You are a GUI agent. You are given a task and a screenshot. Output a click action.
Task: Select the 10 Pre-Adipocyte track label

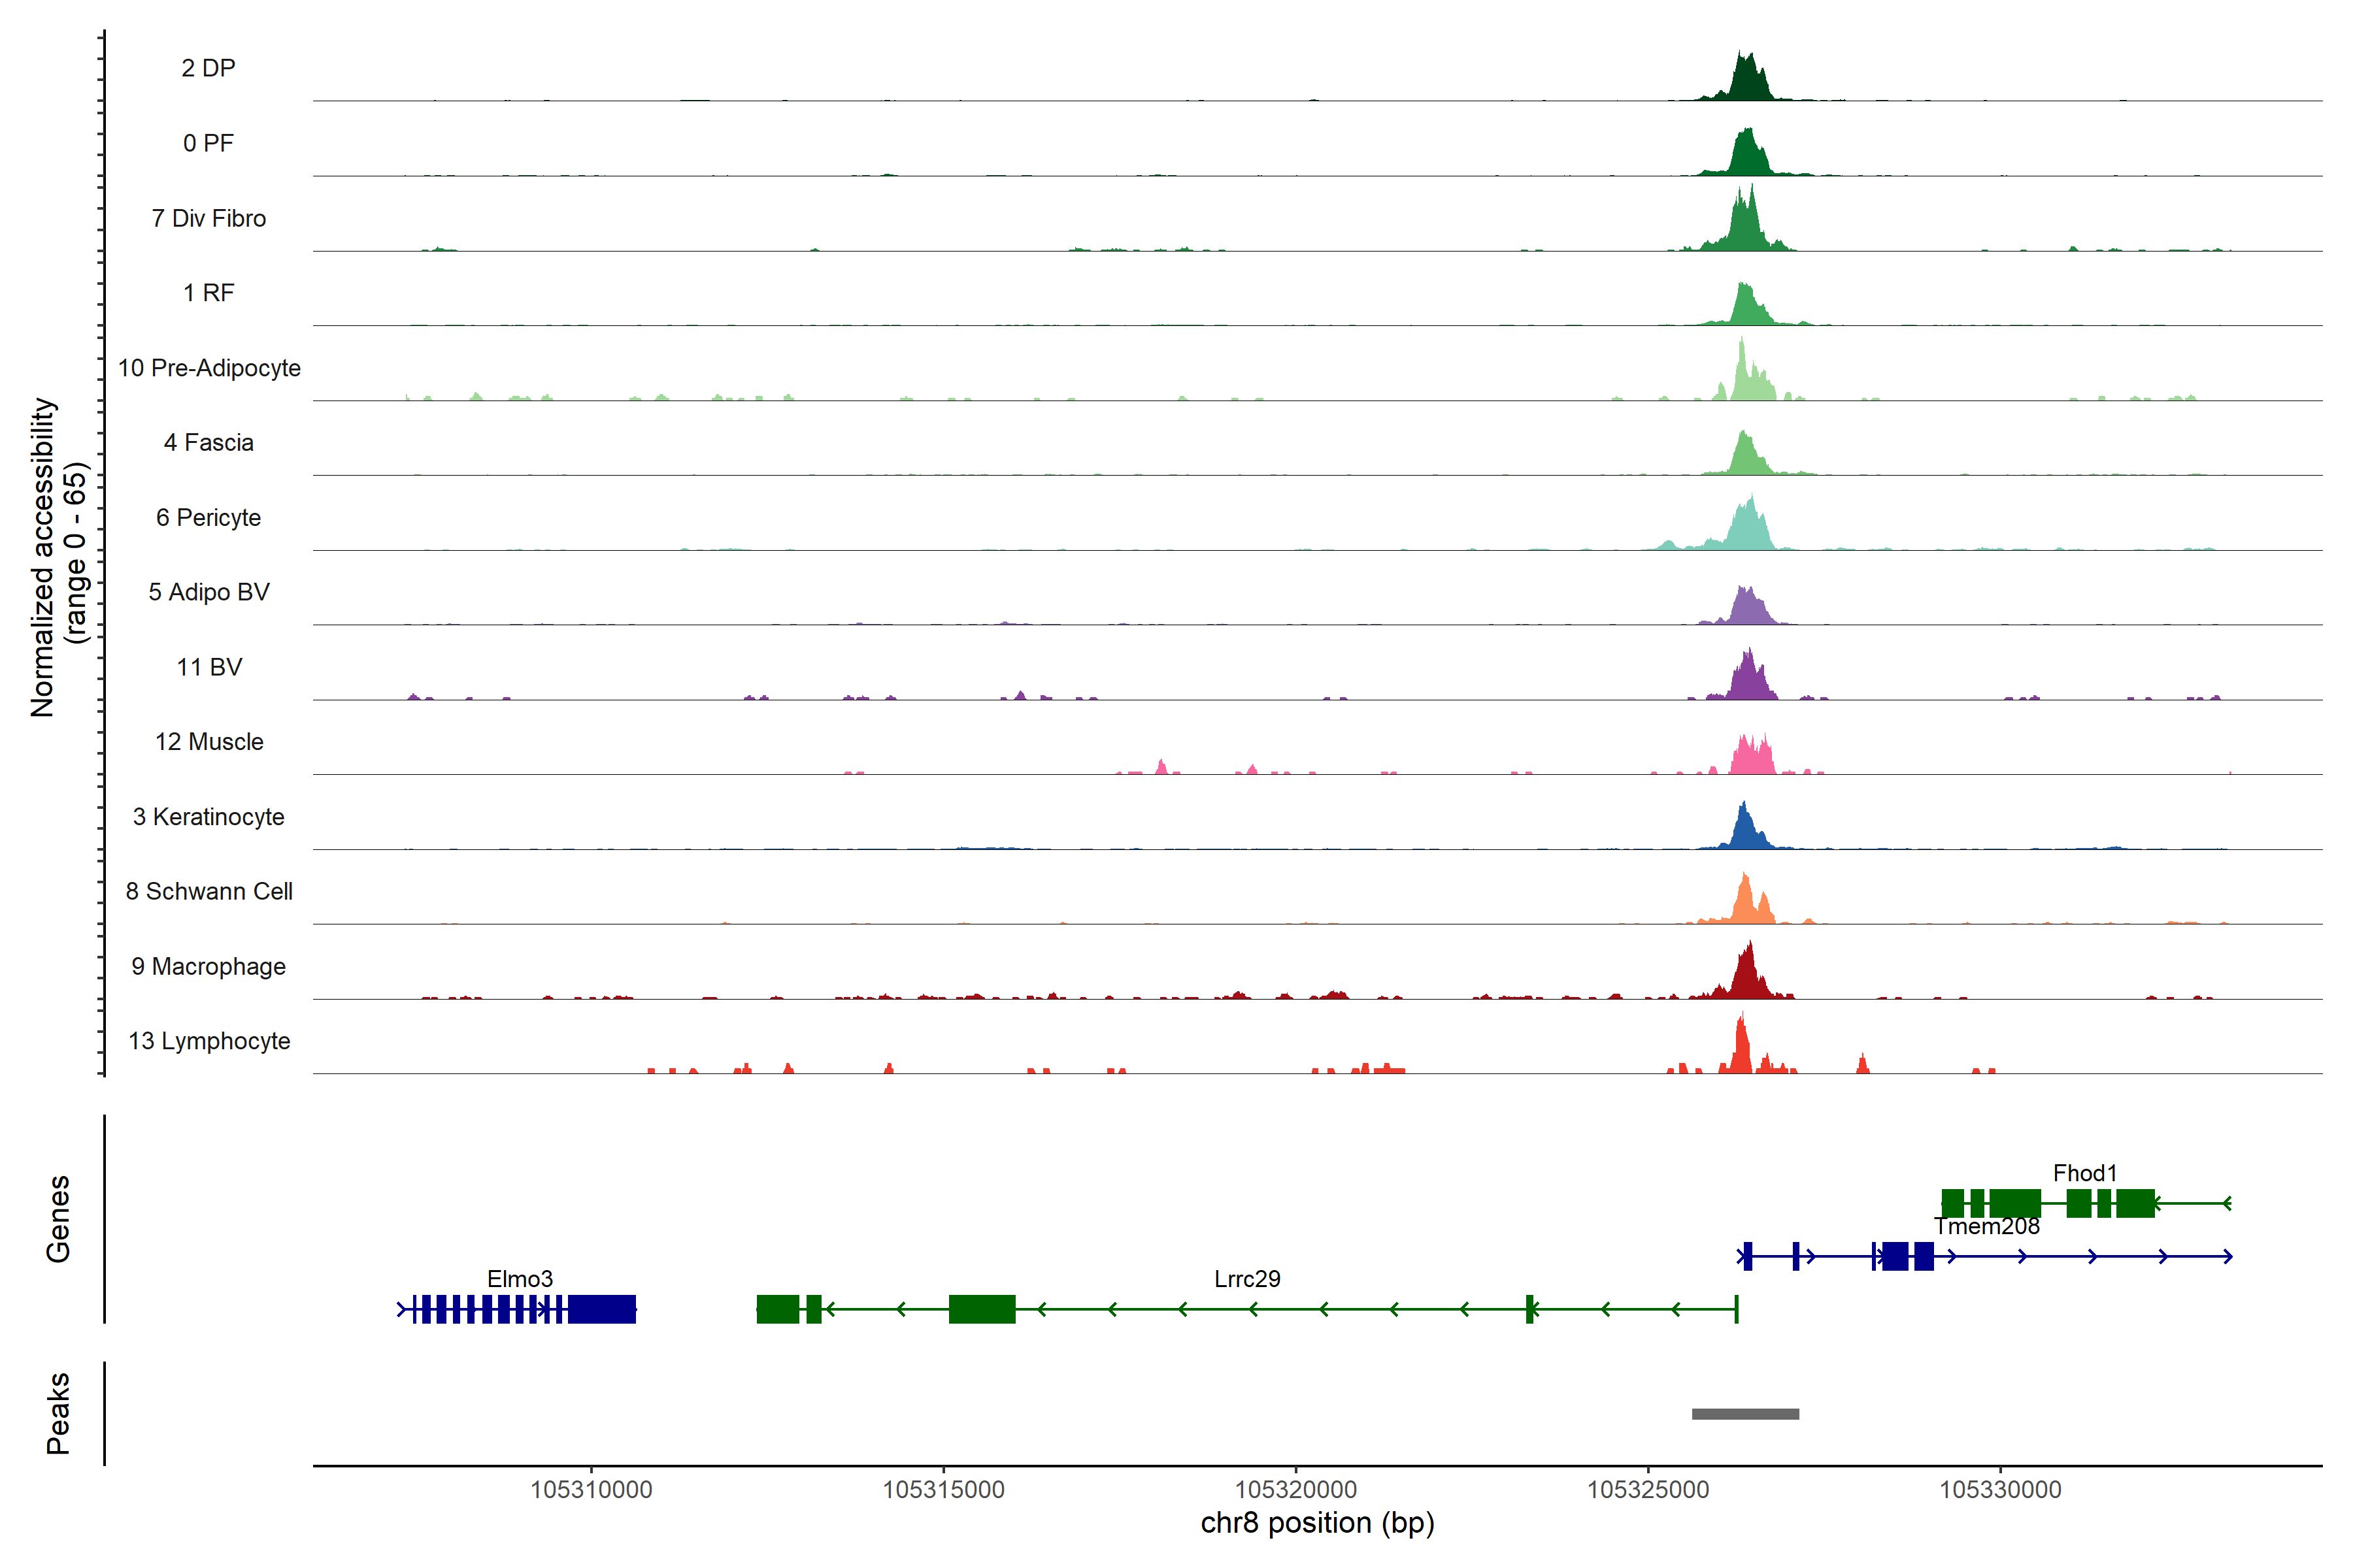click(x=209, y=368)
